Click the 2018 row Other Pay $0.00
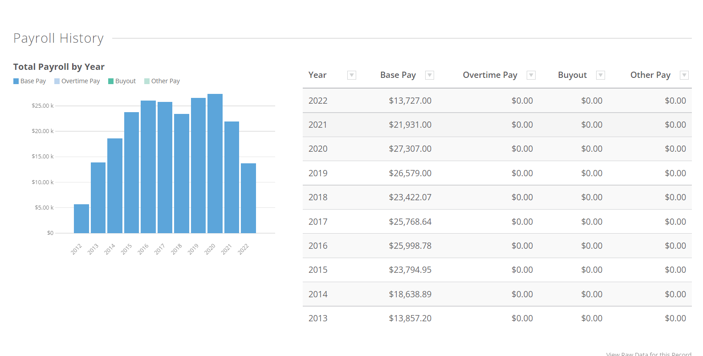Image resolution: width=703 pixels, height=356 pixels. coord(675,197)
